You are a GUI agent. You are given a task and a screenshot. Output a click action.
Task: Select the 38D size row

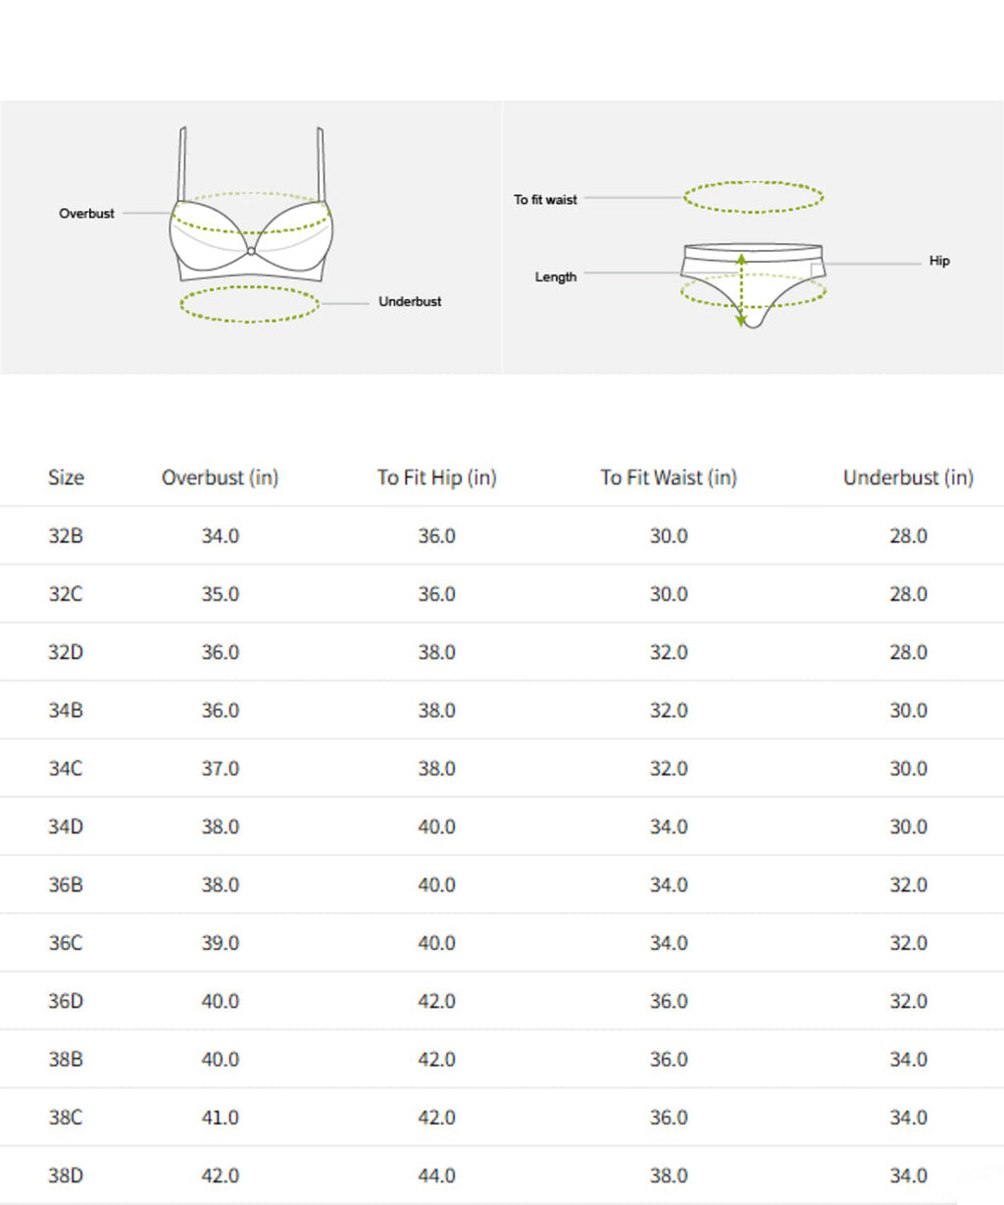pos(66,1176)
